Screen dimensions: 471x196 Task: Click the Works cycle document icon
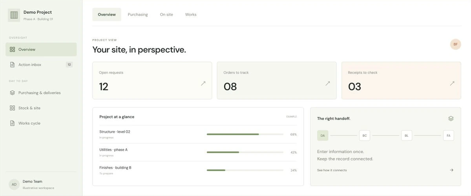point(12,123)
